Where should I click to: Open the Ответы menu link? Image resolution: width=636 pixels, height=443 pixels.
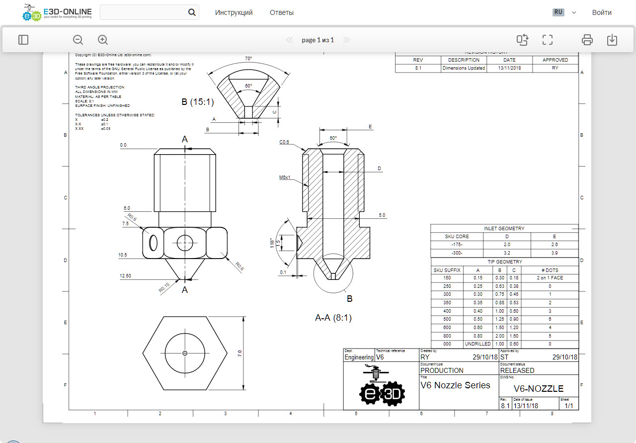coord(282,12)
